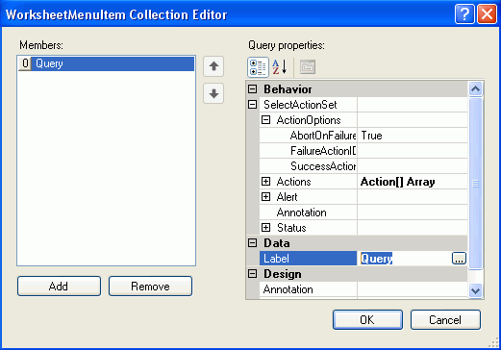Open the dialog's Help question-mark button
The width and height of the screenshot is (501, 350).
click(x=464, y=14)
